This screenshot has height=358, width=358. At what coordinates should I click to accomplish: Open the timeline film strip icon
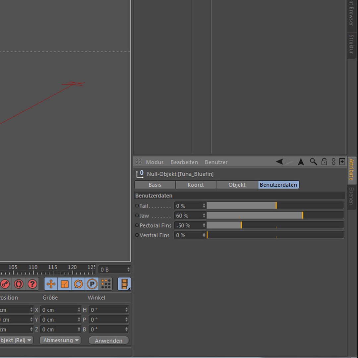(x=124, y=284)
